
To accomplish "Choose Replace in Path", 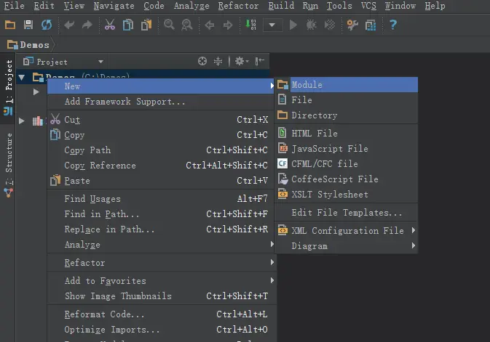I will point(161,229).
